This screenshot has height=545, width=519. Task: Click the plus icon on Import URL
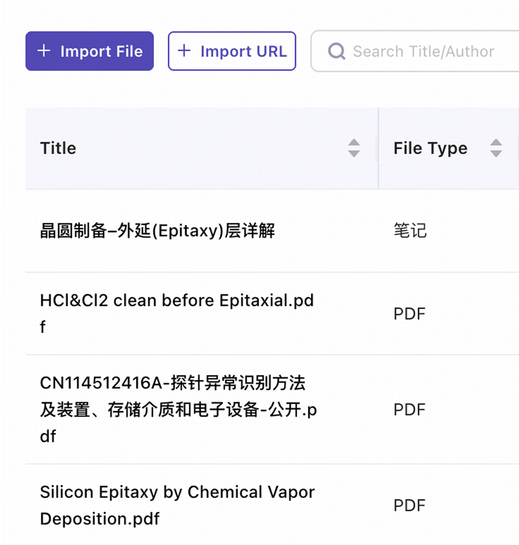(x=184, y=51)
